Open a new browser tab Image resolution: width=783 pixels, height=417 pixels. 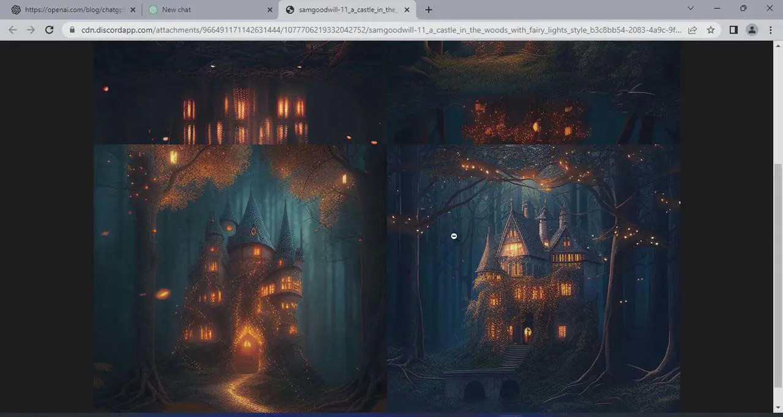click(429, 10)
